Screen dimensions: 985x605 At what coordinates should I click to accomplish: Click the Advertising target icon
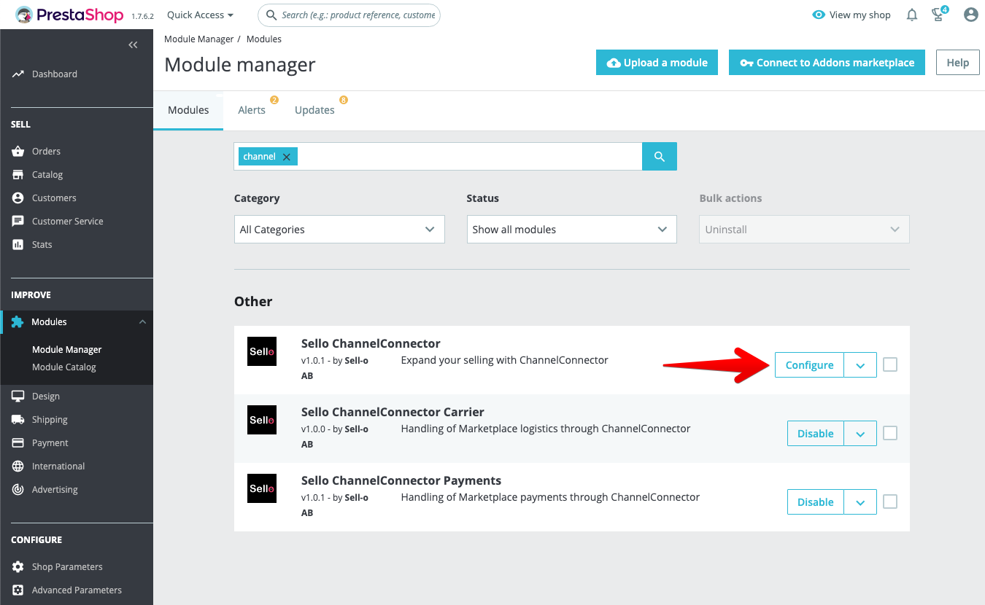(18, 489)
